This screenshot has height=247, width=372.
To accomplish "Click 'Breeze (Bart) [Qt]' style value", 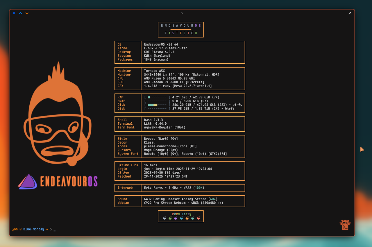I will coord(161,139).
